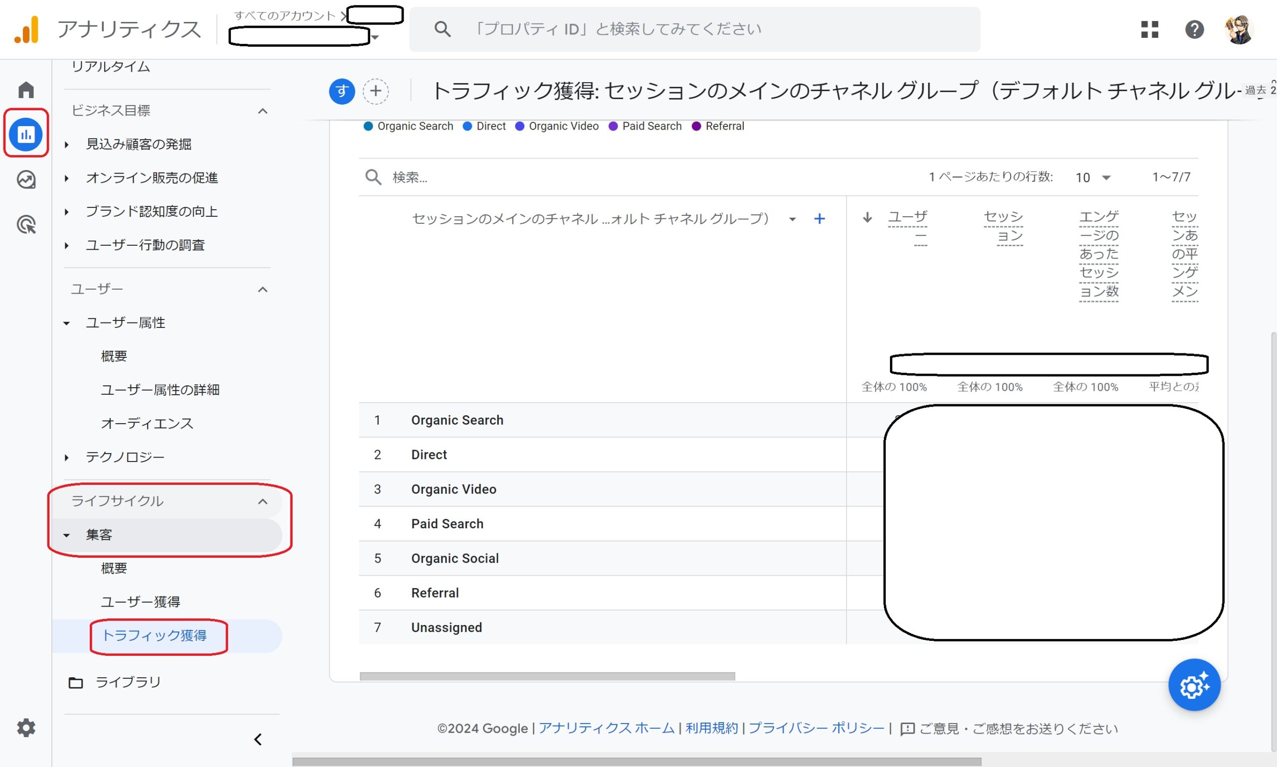1277x767 pixels.
Task: Open the プライバシー ポリシー link
Action: [x=816, y=728]
